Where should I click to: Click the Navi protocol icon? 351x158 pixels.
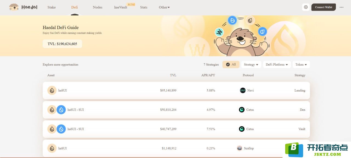[x=243, y=90]
